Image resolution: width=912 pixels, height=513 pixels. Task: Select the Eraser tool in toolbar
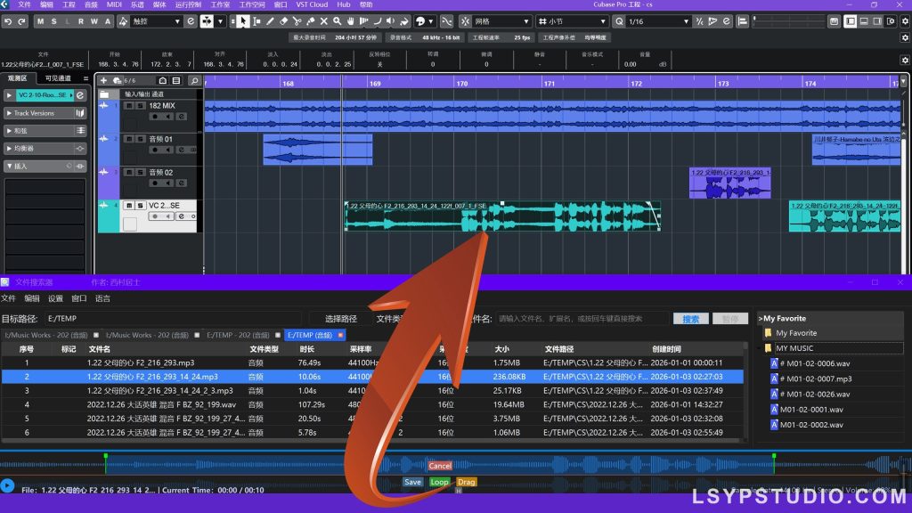click(x=283, y=20)
